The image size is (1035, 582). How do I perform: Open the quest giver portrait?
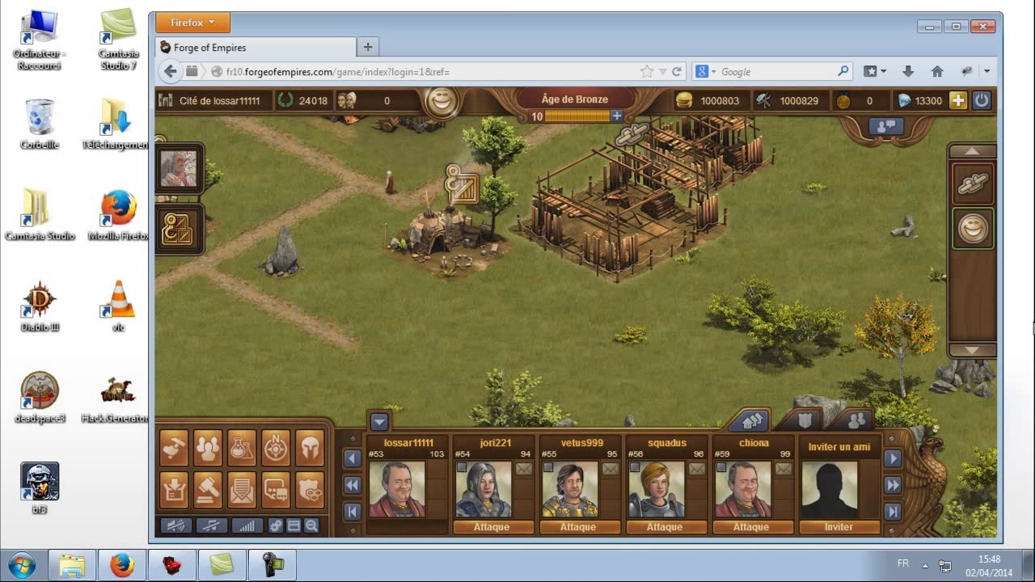pyautogui.click(x=179, y=168)
